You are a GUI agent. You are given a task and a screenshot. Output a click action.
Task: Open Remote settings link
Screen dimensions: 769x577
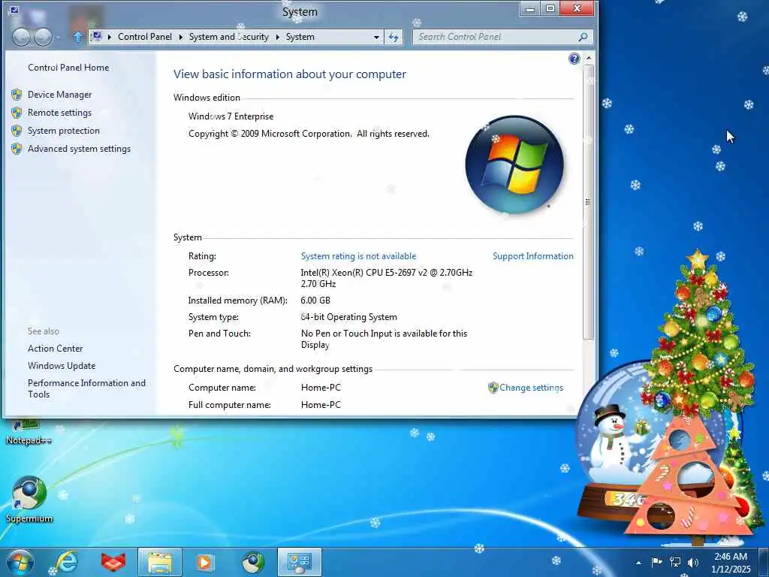coord(59,113)
